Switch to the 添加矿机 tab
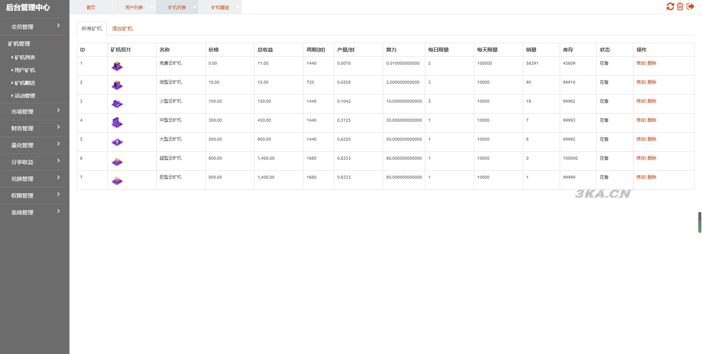 point(122,28)
